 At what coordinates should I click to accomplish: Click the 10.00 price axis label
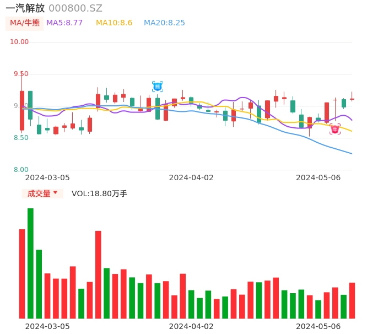click(x=19, y=42)
